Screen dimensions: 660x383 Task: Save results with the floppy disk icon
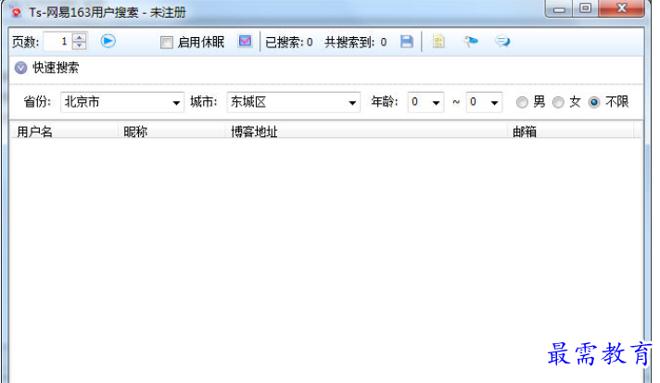tap(407, 41)
